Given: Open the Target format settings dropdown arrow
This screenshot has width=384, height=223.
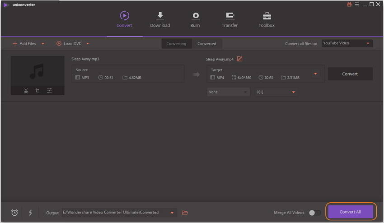Looking at the screenshot, I should [x=315, y=74].
